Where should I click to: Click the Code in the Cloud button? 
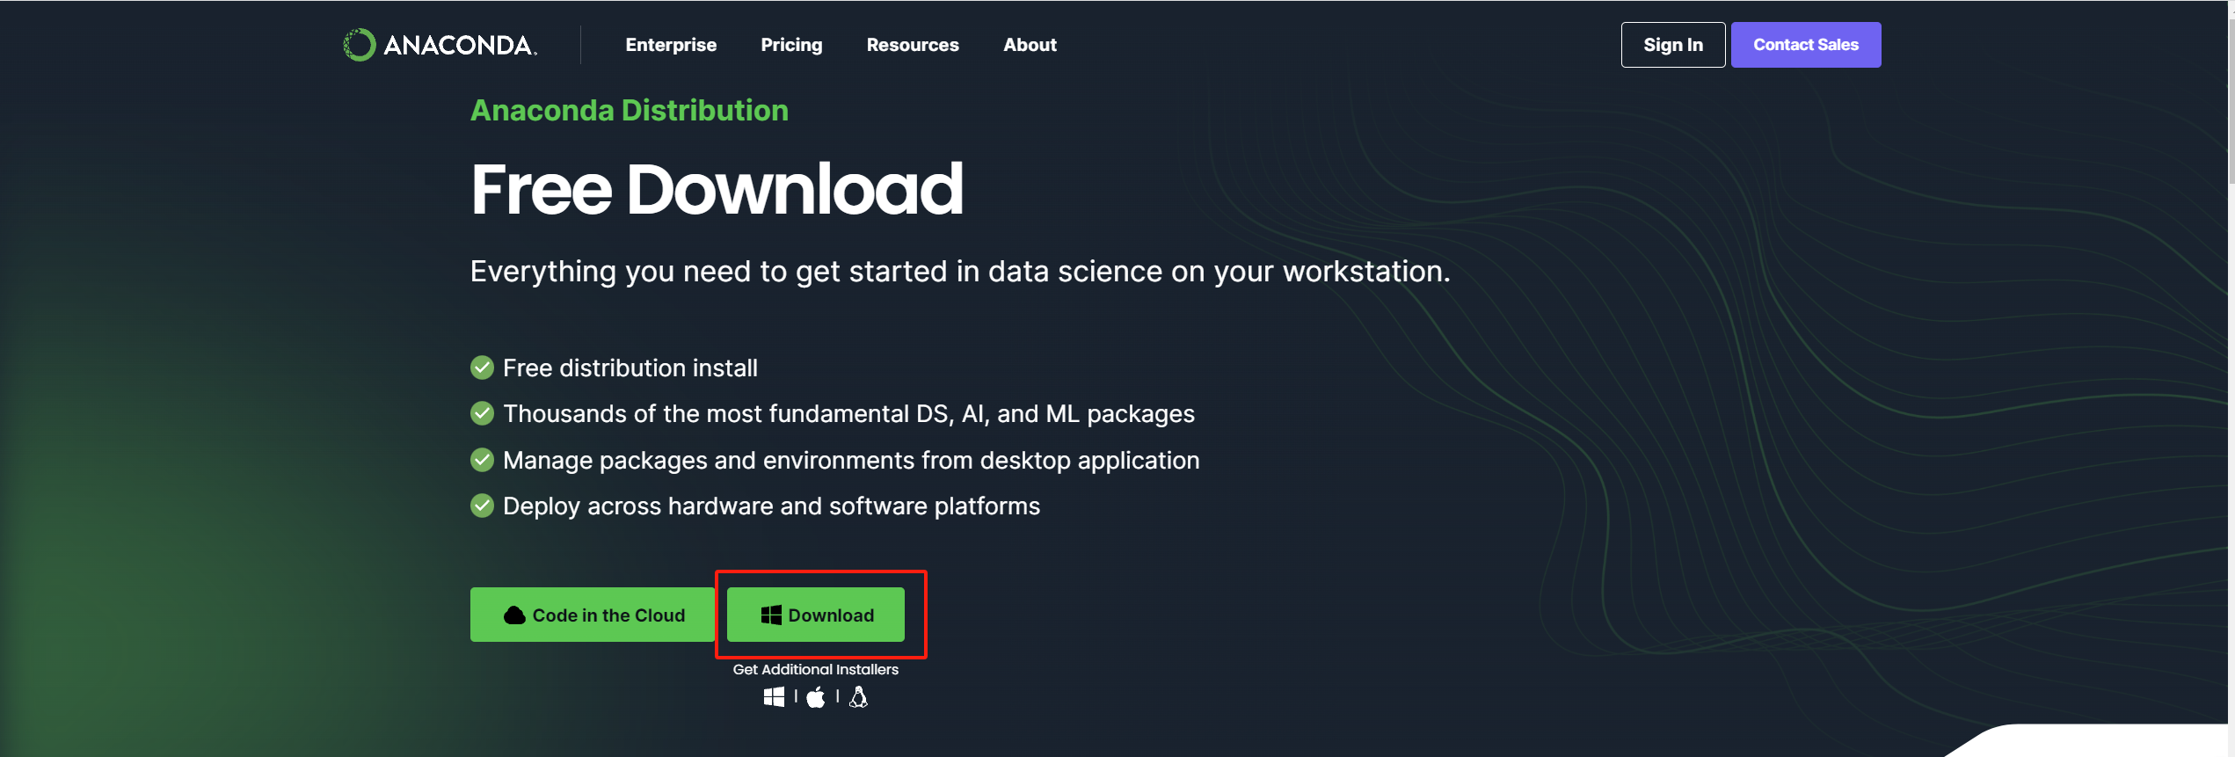(x=593, y=615)
